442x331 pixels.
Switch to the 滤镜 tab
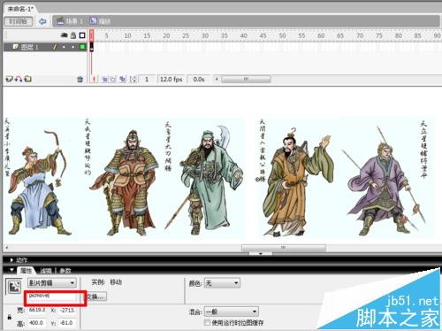(x=46, y=271)
